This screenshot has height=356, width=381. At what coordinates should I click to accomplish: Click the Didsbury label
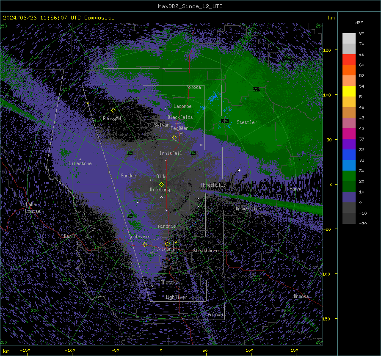(160, 190)
